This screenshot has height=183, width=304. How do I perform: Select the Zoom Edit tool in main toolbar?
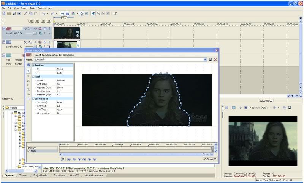pos(108,13)
